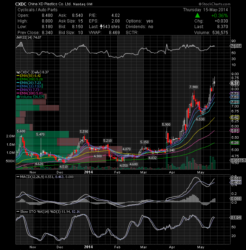246x250 pixels.
Task: Click the 4.900 price label
Action: 98,156
